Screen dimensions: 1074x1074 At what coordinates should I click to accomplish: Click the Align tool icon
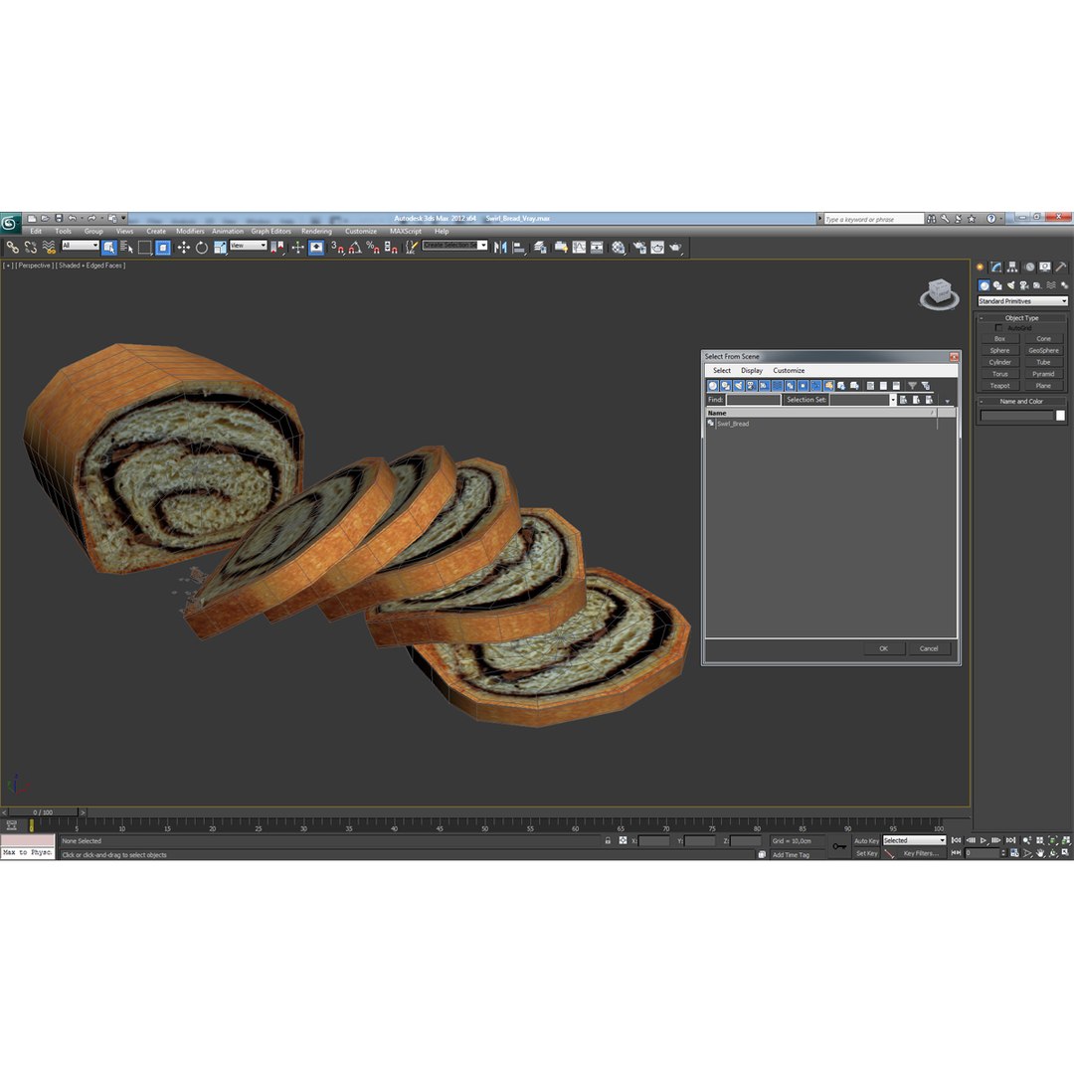click(x=519, y=248)
